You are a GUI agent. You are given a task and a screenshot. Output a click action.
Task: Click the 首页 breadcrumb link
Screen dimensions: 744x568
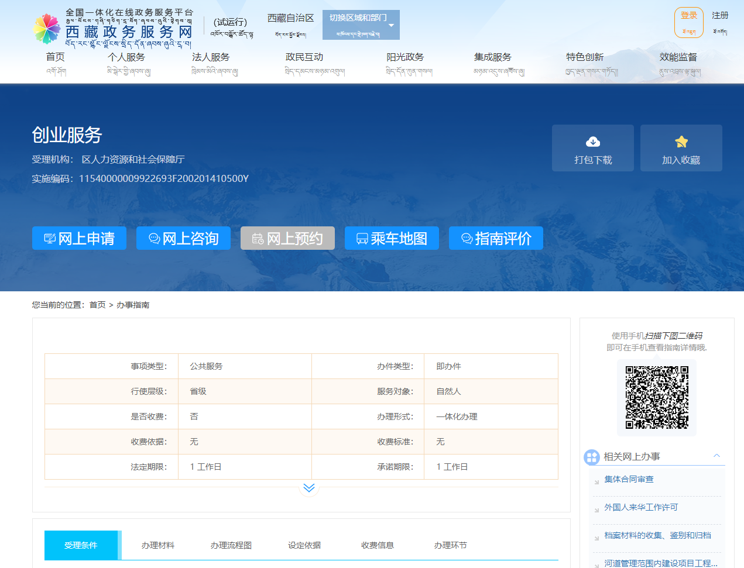(97, 305)
